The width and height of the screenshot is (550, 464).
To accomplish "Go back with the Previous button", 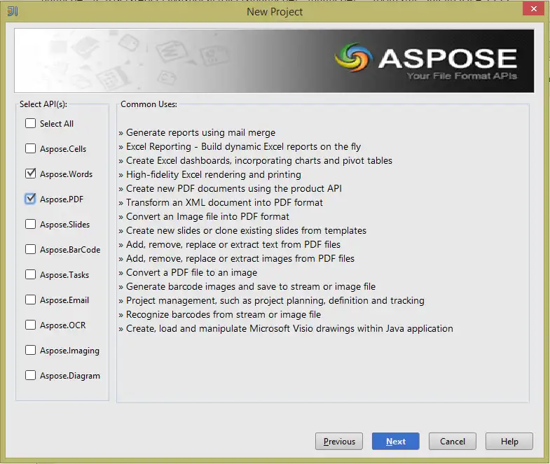I will pyautogui.click(x=339, y=441).
